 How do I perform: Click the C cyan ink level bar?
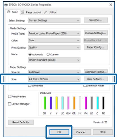coord(97,103)
